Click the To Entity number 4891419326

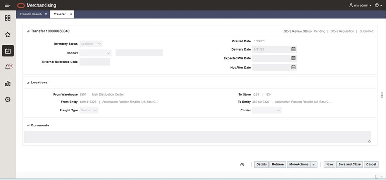[x=261, y=102]
